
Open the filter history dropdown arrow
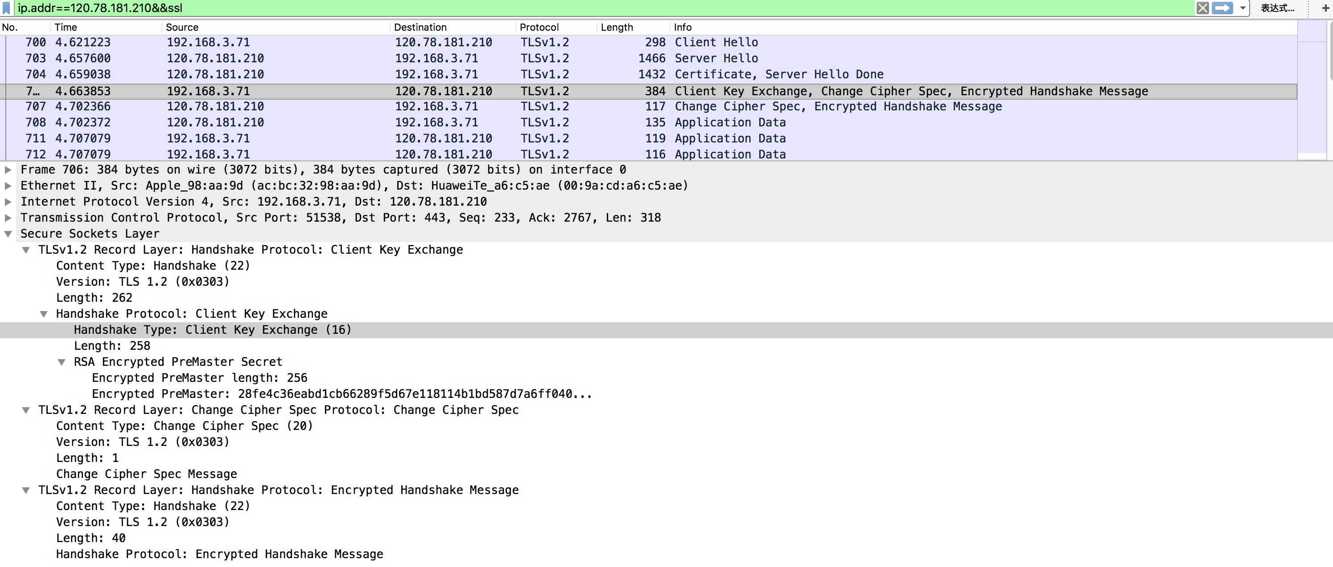1242,8
